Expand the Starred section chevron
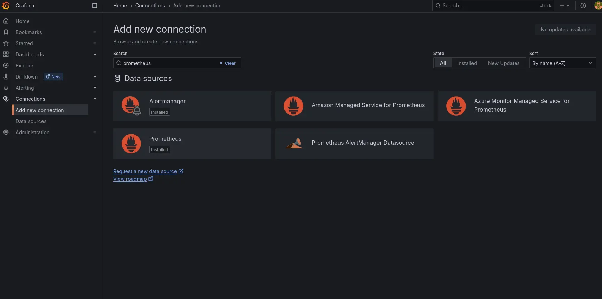Image resolution: width=602 pixels, height=299 pixels. coord(95,43)
